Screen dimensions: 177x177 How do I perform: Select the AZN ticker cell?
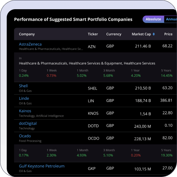coord(92,47)
